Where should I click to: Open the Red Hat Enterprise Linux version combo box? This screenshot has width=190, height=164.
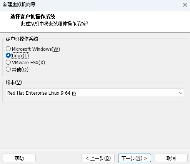[x=95, y=93]
